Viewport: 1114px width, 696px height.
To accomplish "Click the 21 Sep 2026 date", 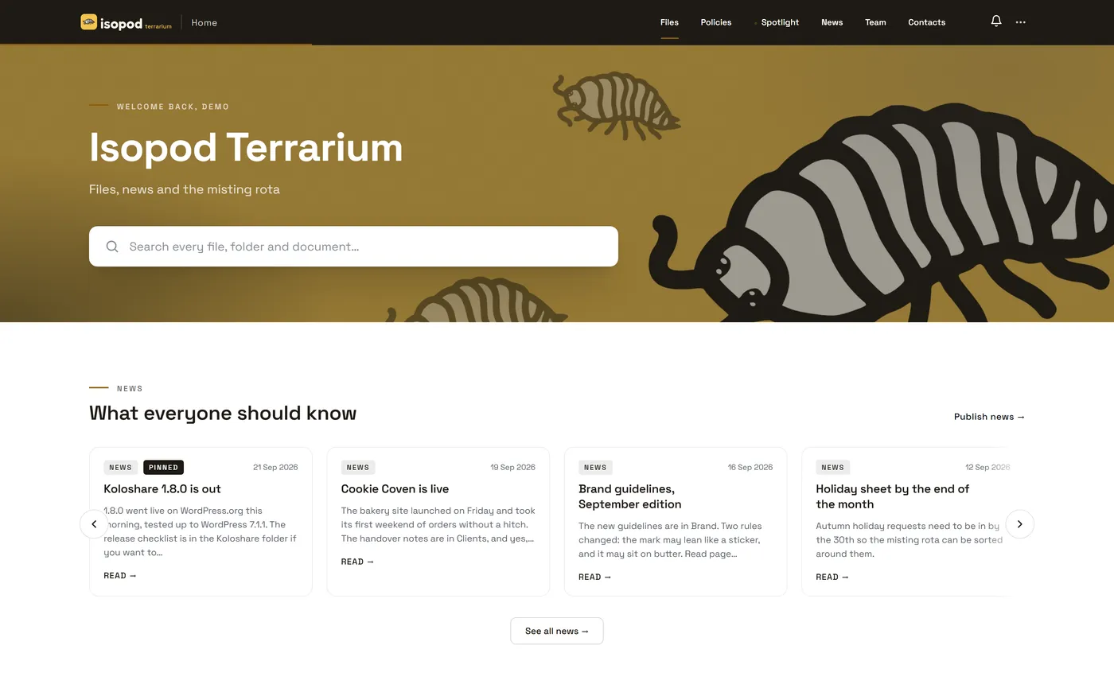I will coord(275,468).
